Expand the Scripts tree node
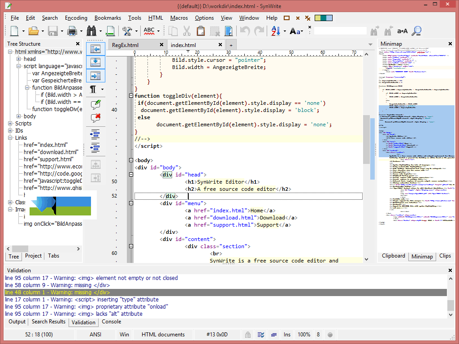This screenshot has width=459, height=344. pyautogui.click(x=10, y=124)
